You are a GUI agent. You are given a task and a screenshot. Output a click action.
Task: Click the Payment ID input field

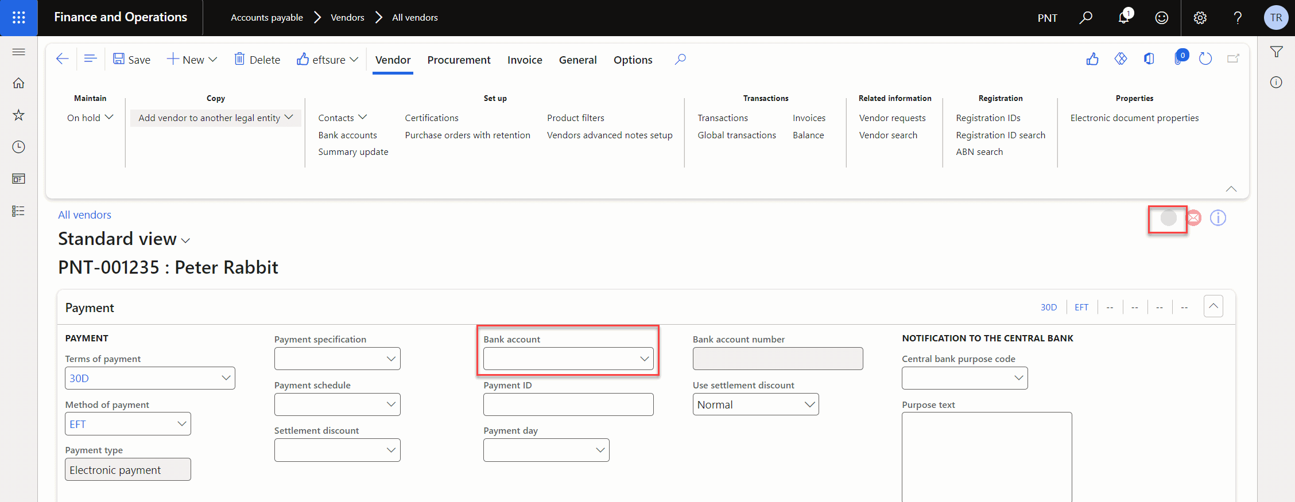(x=568, y=404)
